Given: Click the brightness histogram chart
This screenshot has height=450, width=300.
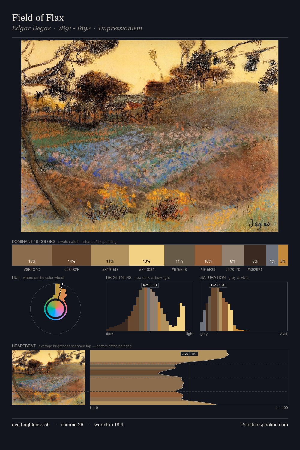Looking at the screenshot, I should point(150,307).
